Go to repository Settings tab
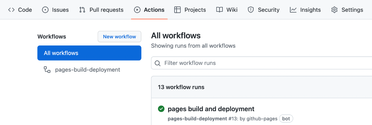 point(347,10)
